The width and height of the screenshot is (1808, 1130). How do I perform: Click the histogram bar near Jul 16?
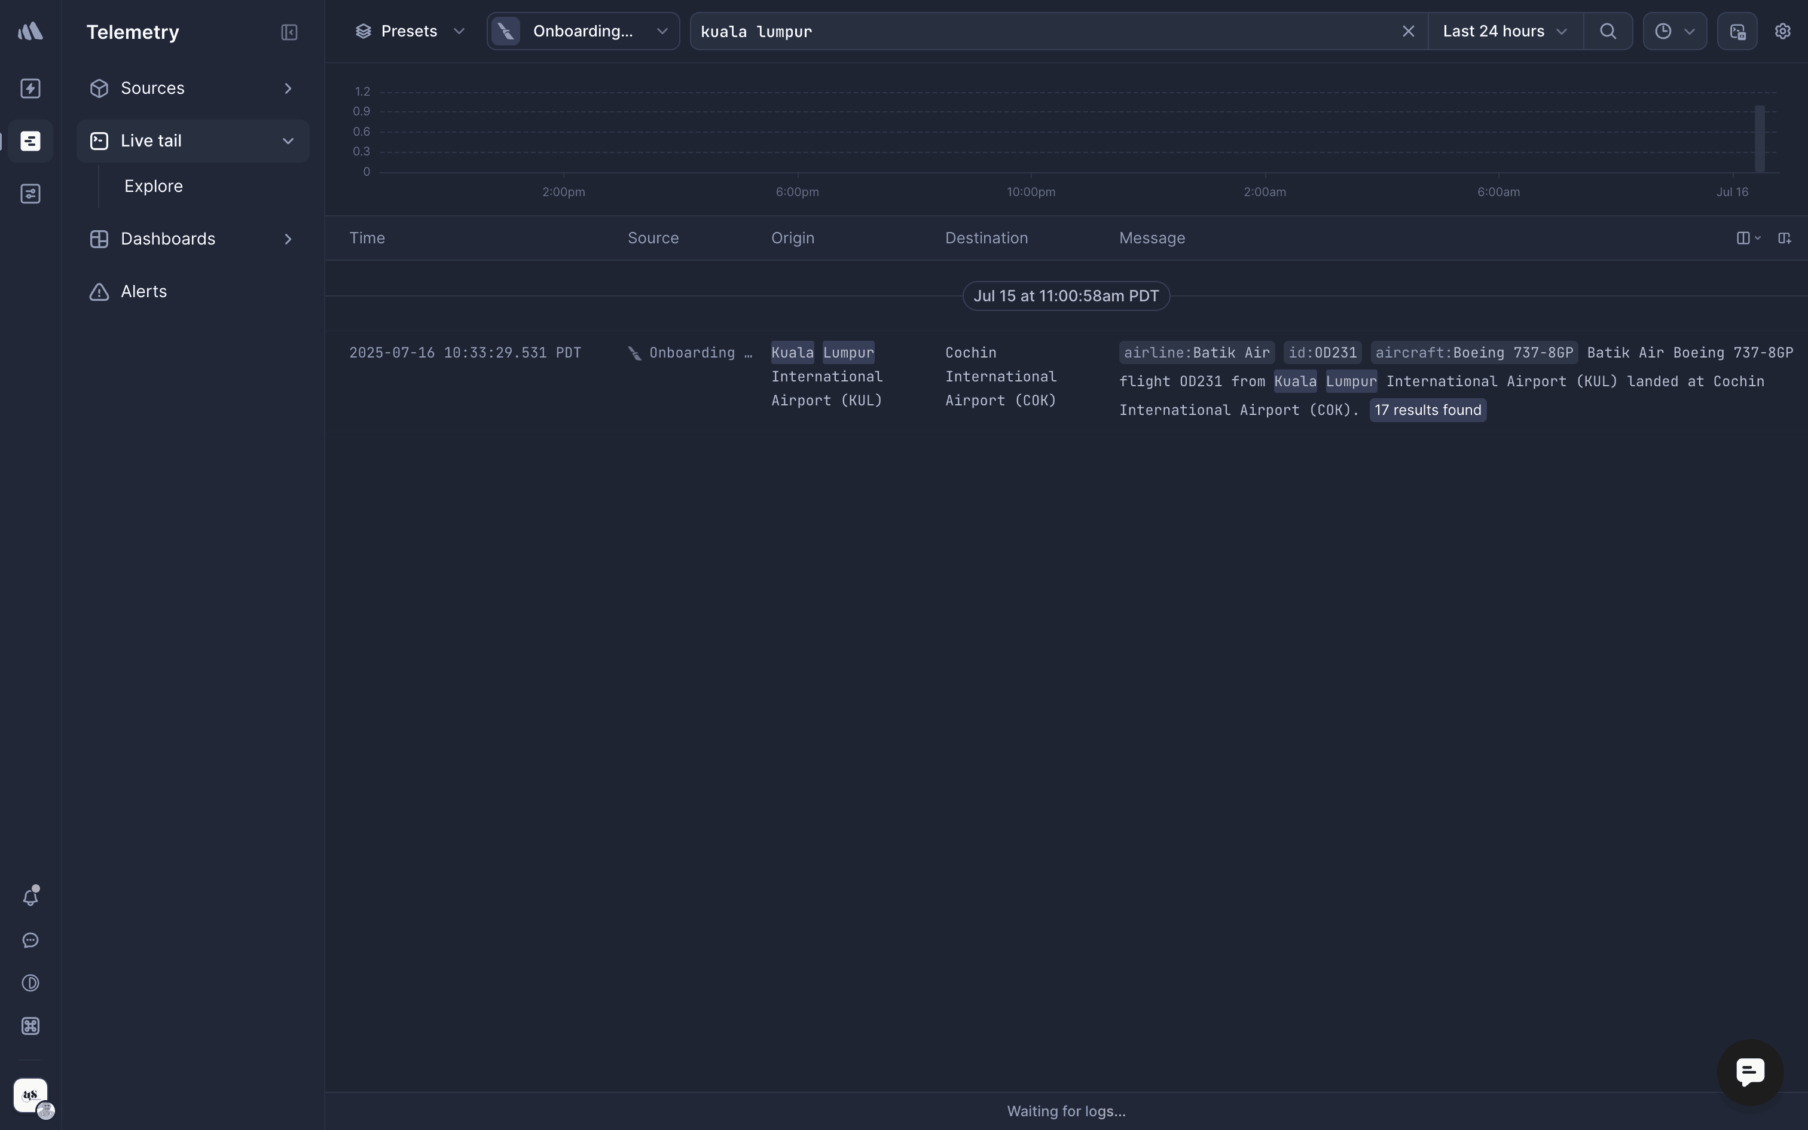(1760, 138)
